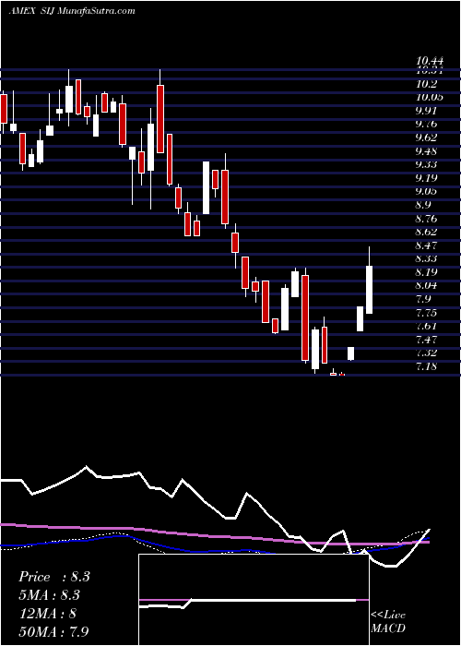461x646 pixels.
Task: Click the 8.33 price axis label
Action: (428, 259)
